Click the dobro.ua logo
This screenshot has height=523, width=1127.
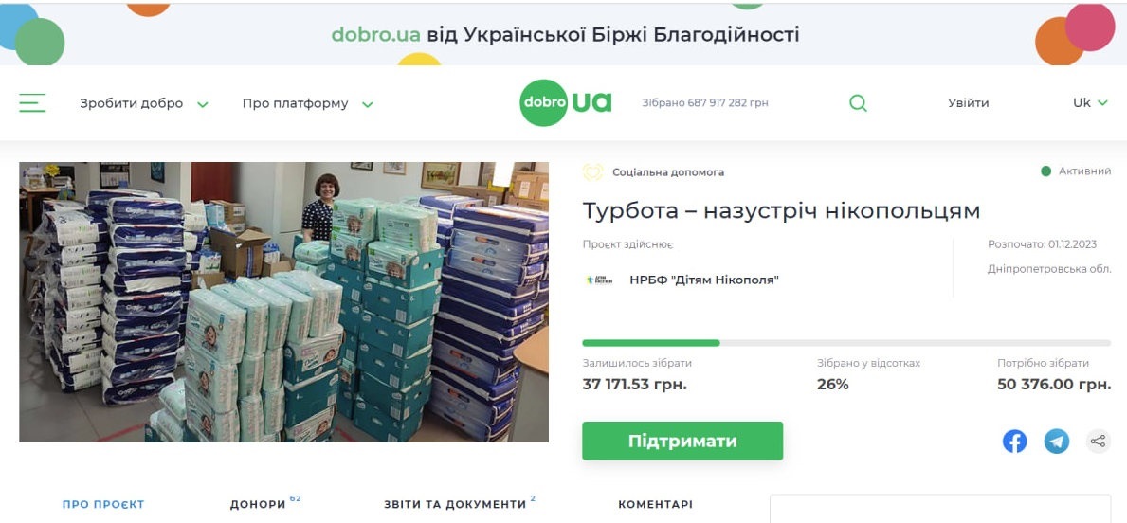coord(566,102)
